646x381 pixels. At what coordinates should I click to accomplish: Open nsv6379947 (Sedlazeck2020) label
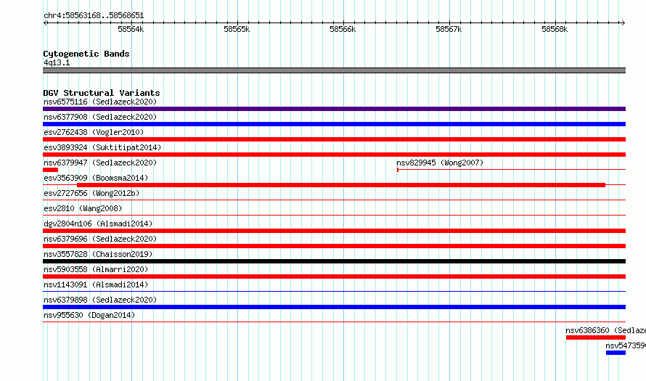point(100,163)
